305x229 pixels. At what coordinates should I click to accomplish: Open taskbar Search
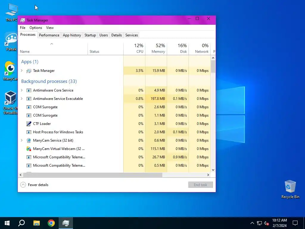coord(21,223)
